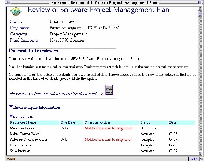Select reviewer Malcolm Bauer

coord(22,128)
